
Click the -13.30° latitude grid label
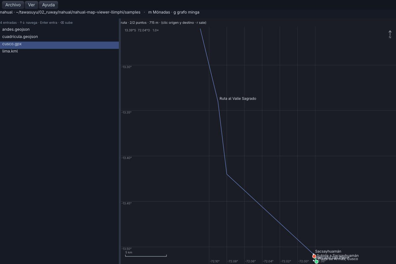126,67
